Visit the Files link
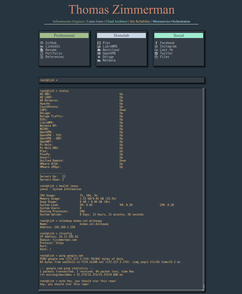Viewport: 242px width, 294px height. (164, 57)
